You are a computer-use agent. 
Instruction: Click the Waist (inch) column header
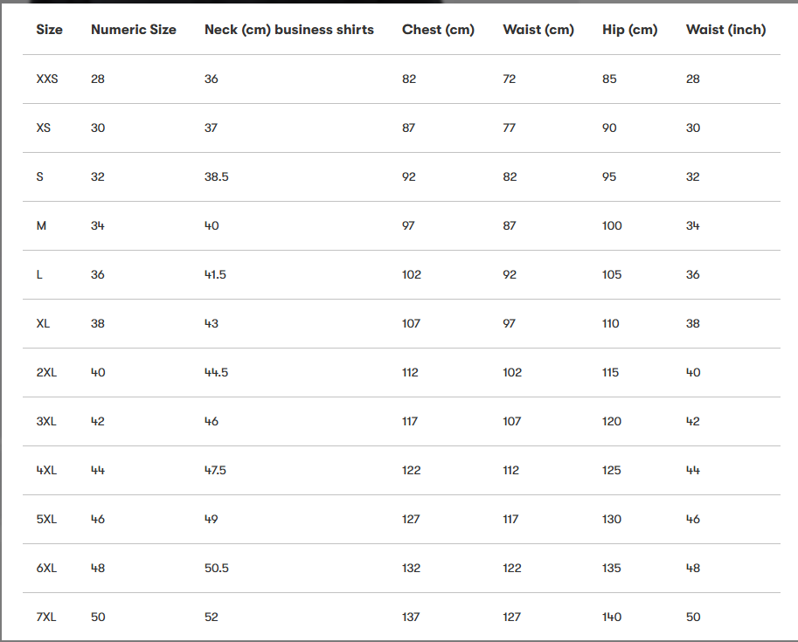pyautogui.click(x=725, y=30)
